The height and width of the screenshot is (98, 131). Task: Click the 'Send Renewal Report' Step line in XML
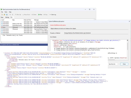[x=34, y=64]
